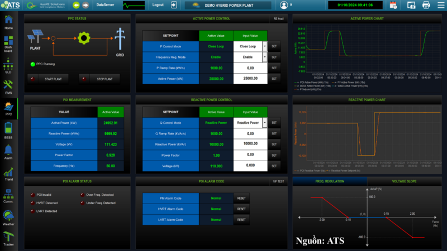The height and width of the screenshot is (251, 447).
Task: Open the Comm. network sidebar icon
Action: coord(8,194)
